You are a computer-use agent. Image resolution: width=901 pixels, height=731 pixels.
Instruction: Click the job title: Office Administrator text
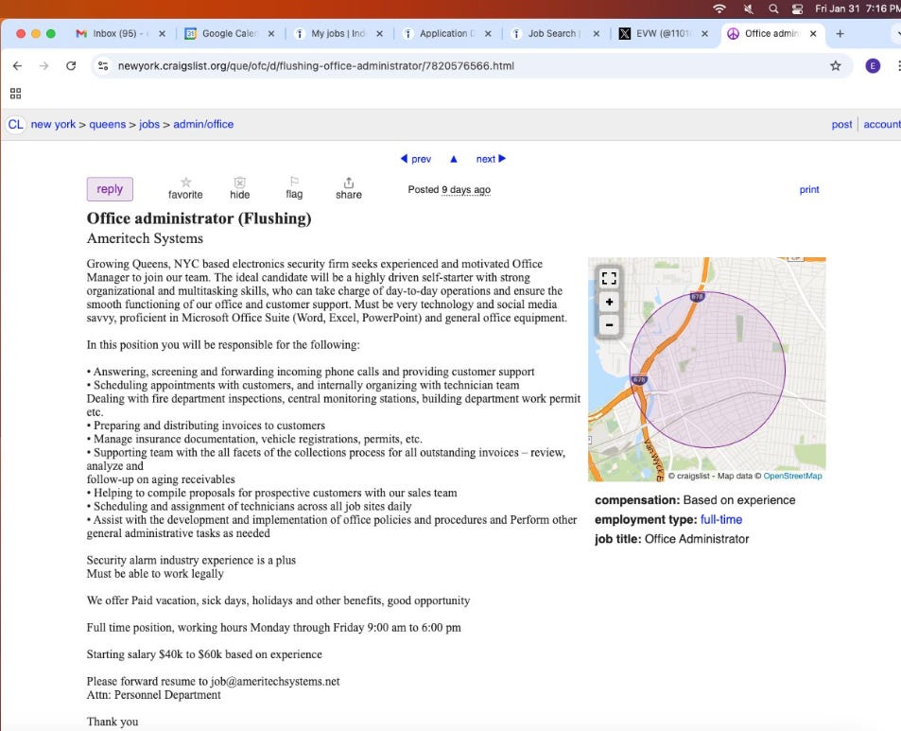click(671, 539)
